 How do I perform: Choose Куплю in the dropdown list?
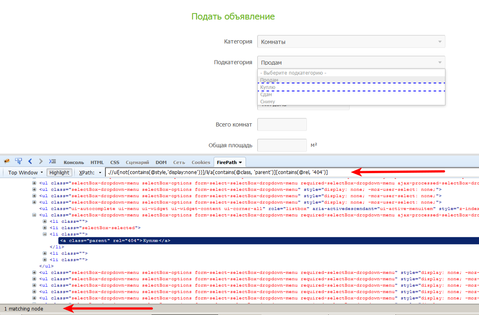351,87
